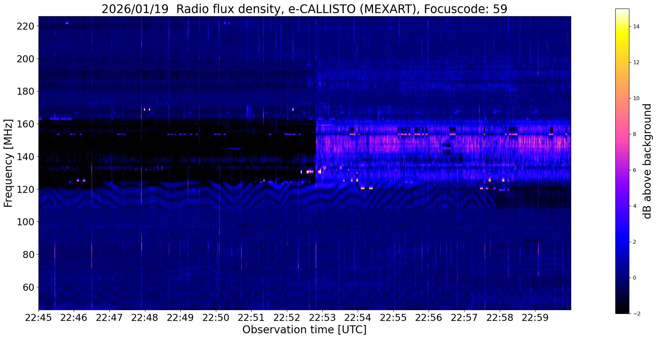Click the colorbar tick value −2

pyautogui.click(x=636, y=314)
